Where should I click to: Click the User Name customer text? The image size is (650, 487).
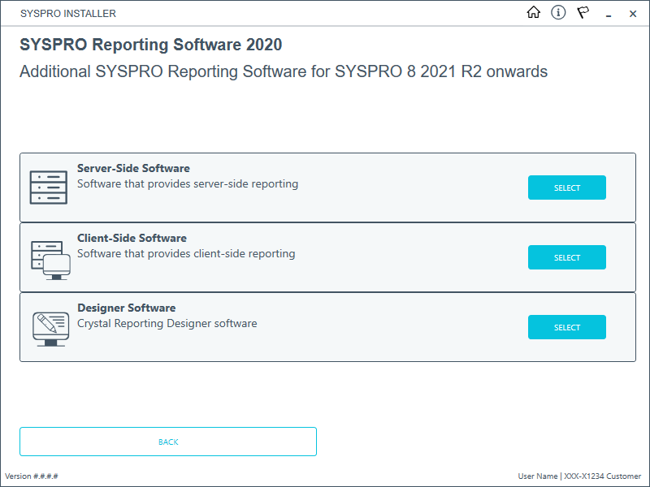[x=579, y=476]
